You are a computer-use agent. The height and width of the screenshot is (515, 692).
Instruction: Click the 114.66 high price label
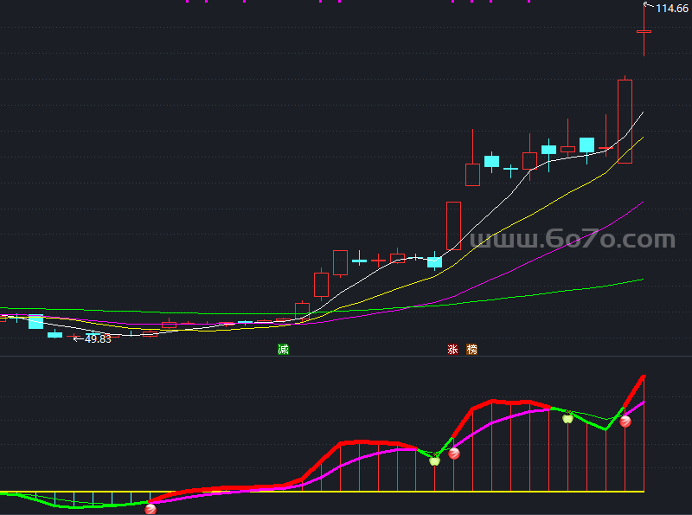point(672,8)
